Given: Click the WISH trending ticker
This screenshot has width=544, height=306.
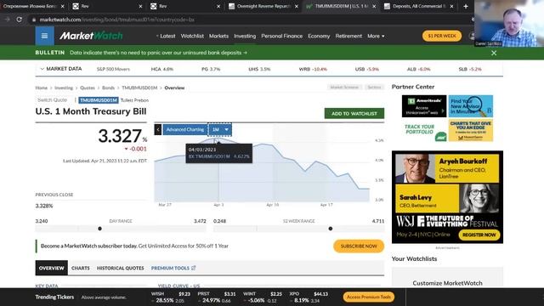Looking at the screenshot, I should pyautogui.click(x=171, y=297).
